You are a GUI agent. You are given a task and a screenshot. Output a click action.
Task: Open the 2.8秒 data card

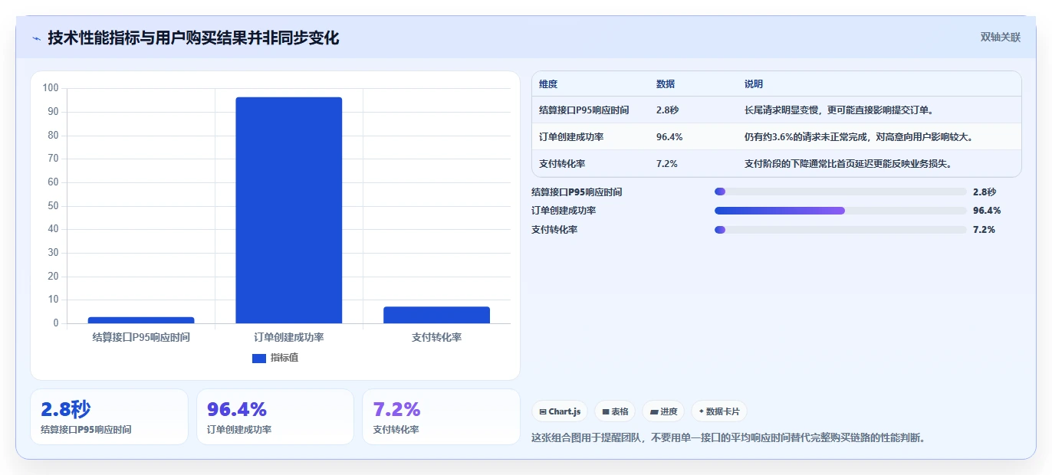pyautogui.click(x=109, y=417)
